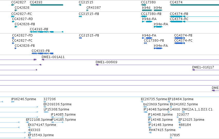
Task: Open the CG4374 gene label
Action: point(176,2)
